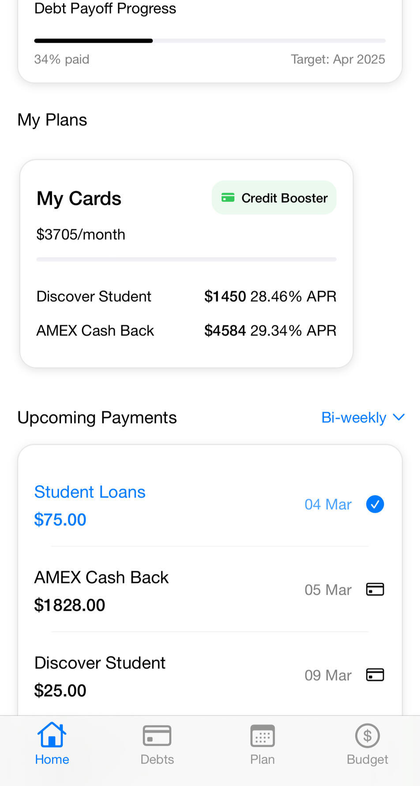420x786 pixels.
Task: Open the Plan calendar icon
Action: [262, 735]
